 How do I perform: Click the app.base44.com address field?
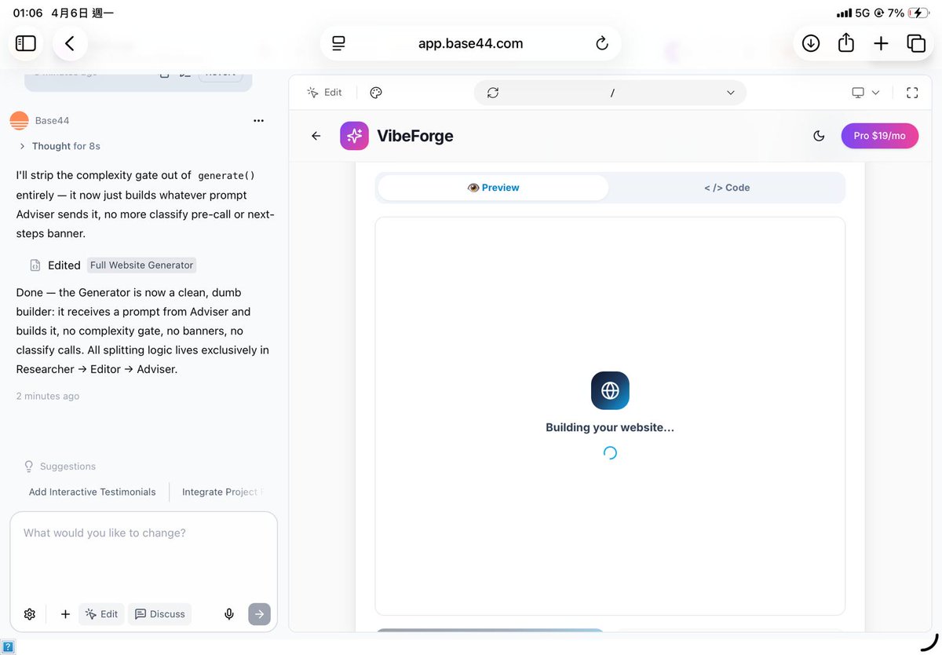click(470, 44)
